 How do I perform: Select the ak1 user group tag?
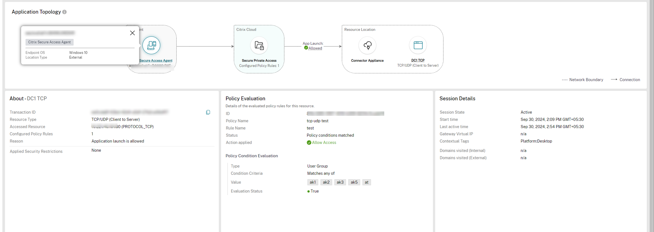[x=313, y=182]
